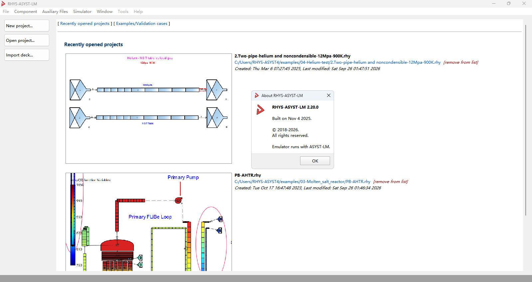Open the Simulator menu
This screenshot has width=532, height=282.
pyautogui.click(x=82, y=12)
